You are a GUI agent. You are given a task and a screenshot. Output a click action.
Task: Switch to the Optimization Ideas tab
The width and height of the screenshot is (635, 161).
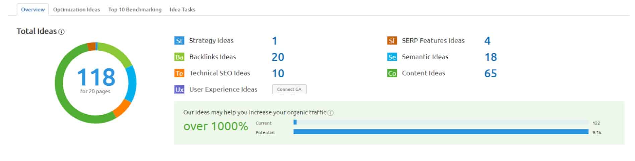(76, 9)
